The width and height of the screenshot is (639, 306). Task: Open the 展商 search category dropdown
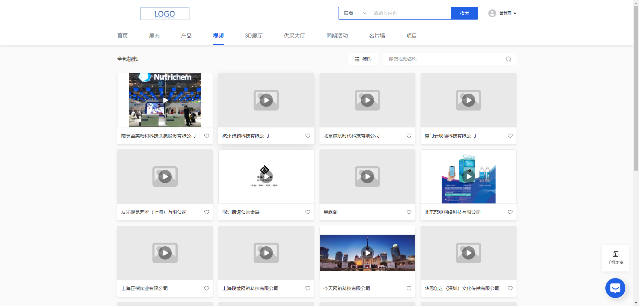(x=354, y=13)
